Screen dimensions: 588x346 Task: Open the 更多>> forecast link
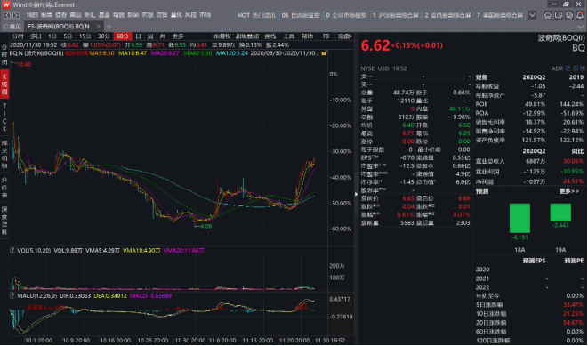(569, 191)
